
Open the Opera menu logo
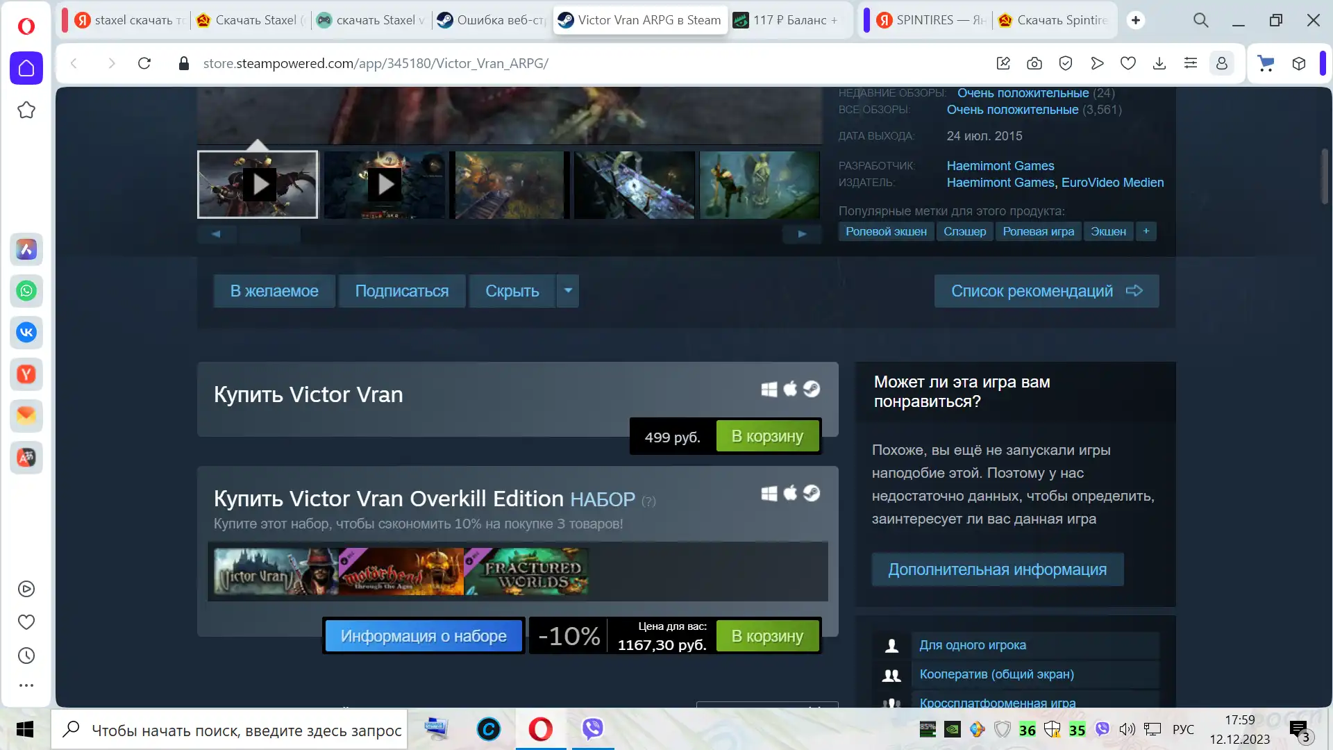point(26,26)
